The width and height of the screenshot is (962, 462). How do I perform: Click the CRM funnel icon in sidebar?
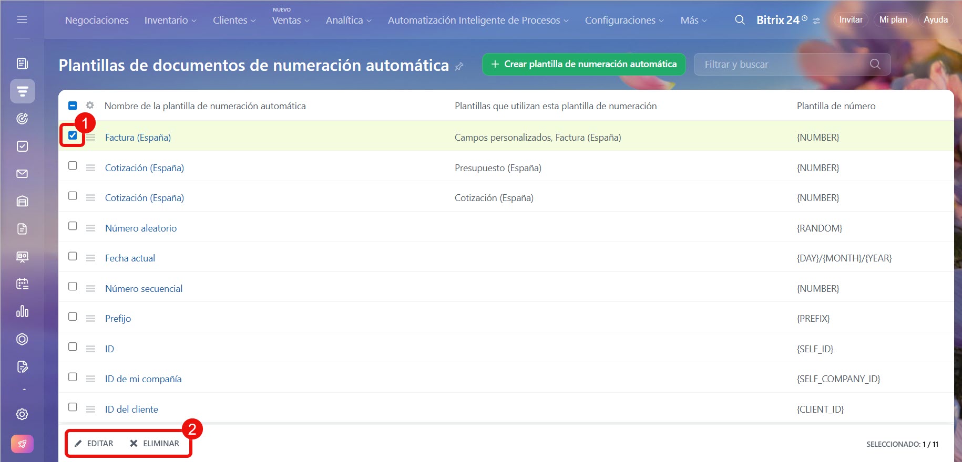(22, 91)
